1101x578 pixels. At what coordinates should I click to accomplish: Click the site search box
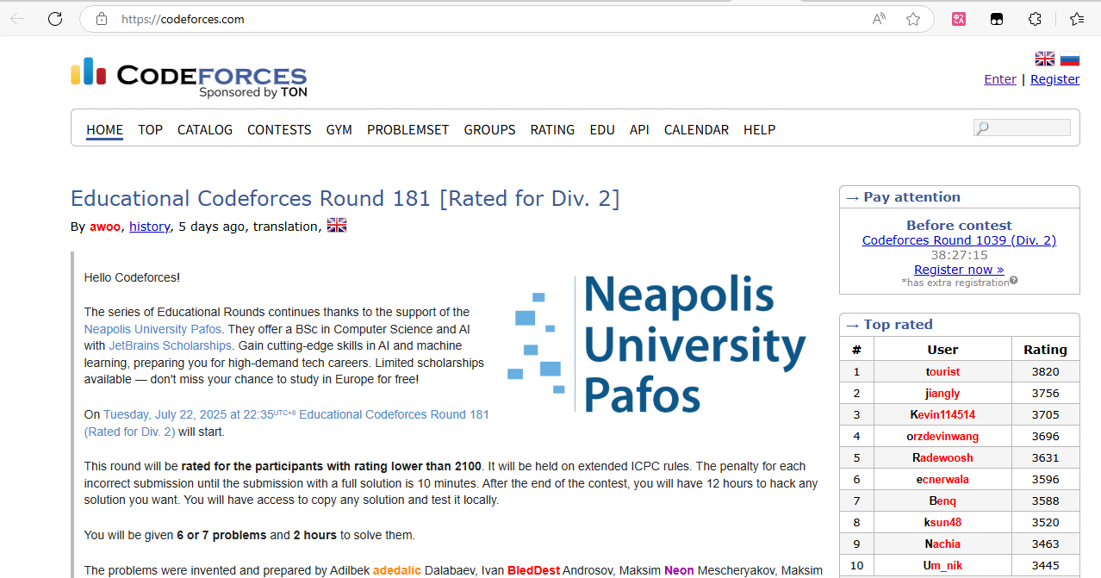coord(1022,127)
